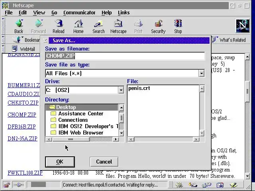The image size is (255, 191).
Task: Click the Save As dialog system menu icon
Action: pyautogui.click(x=45, y=41)
